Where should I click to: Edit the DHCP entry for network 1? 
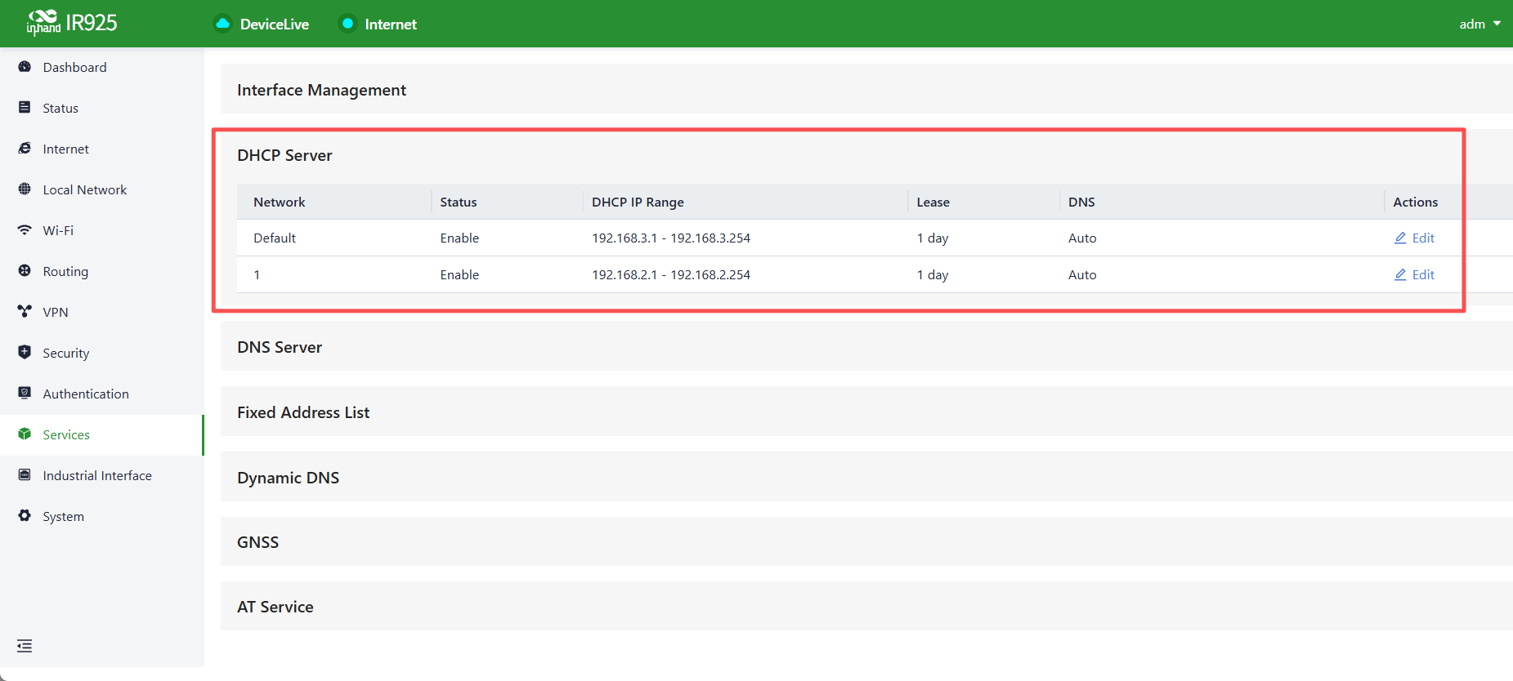tap(1414, 274)
